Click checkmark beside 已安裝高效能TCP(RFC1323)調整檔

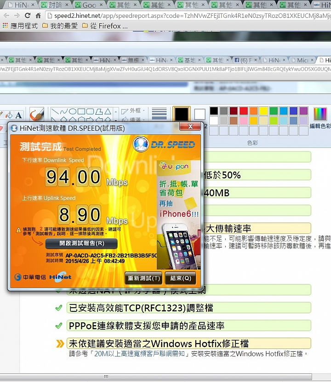[59, 308]
